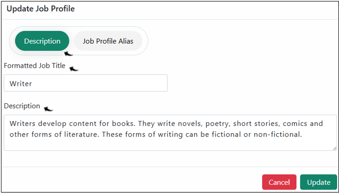Click the Formatted Job Title input field

[x=86, y=83]
